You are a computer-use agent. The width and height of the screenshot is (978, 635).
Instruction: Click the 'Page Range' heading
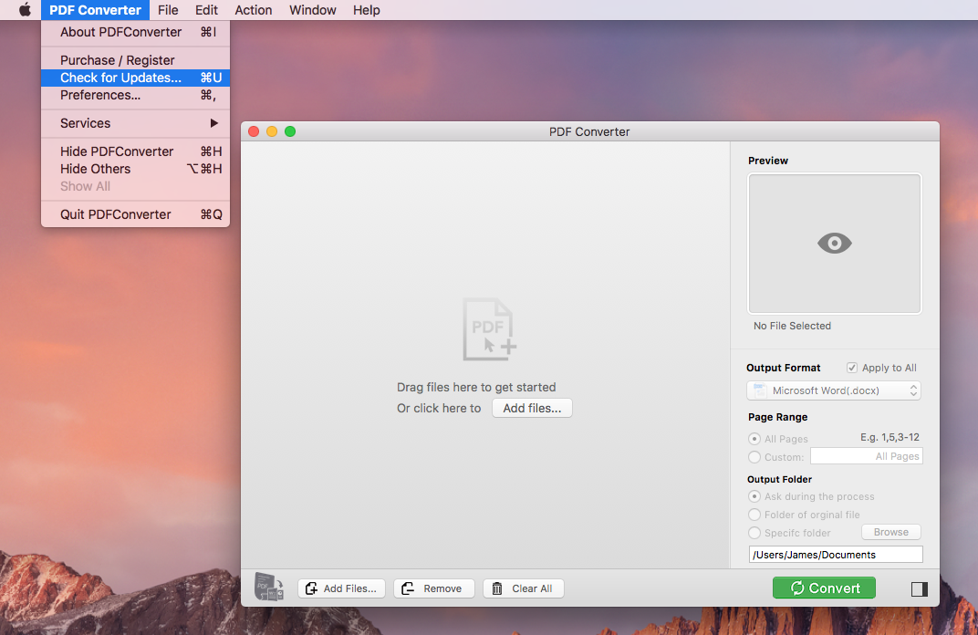[778, 417]
